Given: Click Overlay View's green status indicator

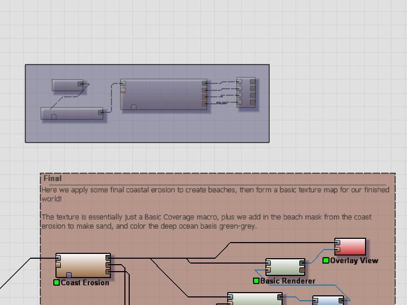Looking at the screenshot, I should click(x=326, y=261).
